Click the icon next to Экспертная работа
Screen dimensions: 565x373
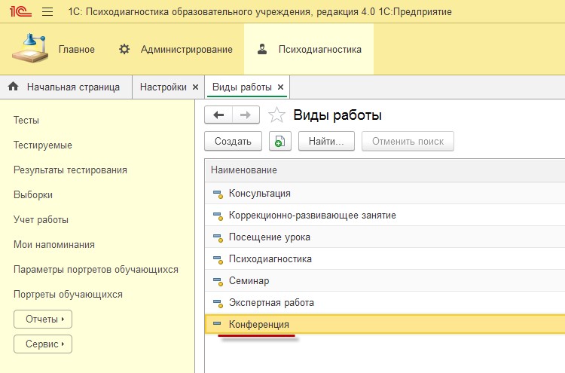(x=218, y=303)
